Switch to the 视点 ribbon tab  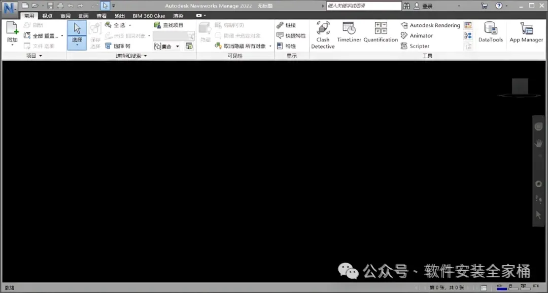47,16
